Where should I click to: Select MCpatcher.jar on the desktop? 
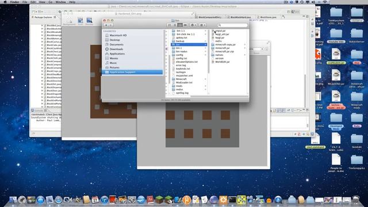point(336,78)
